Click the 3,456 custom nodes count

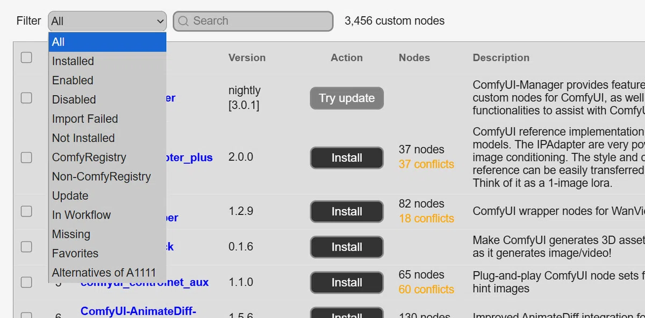point(395,21)
